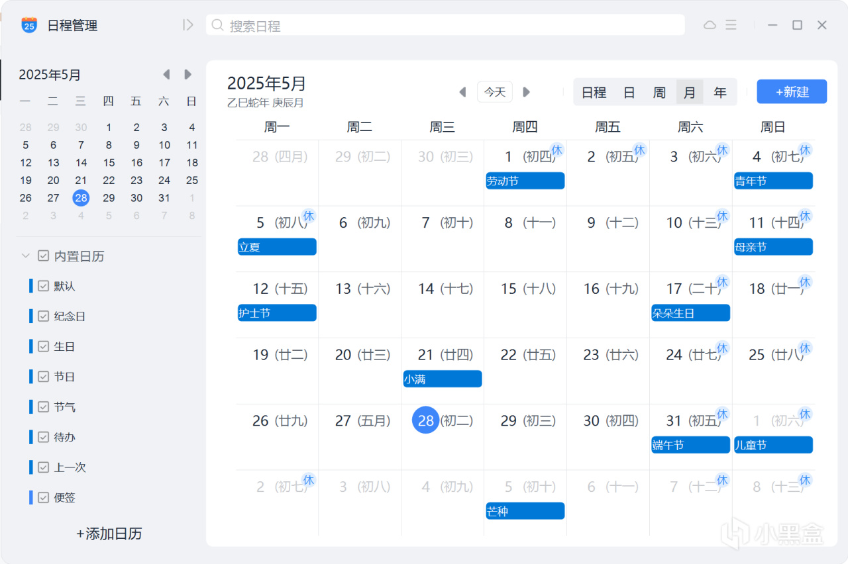Go to next month in mini calendar
Screen dimensions: 848x564
coord(188,75)
